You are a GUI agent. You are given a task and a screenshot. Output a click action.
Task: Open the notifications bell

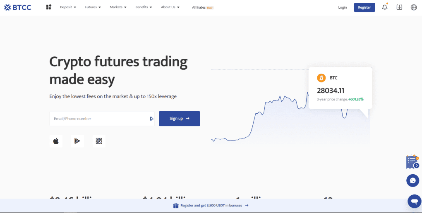(x=385, y=7)
